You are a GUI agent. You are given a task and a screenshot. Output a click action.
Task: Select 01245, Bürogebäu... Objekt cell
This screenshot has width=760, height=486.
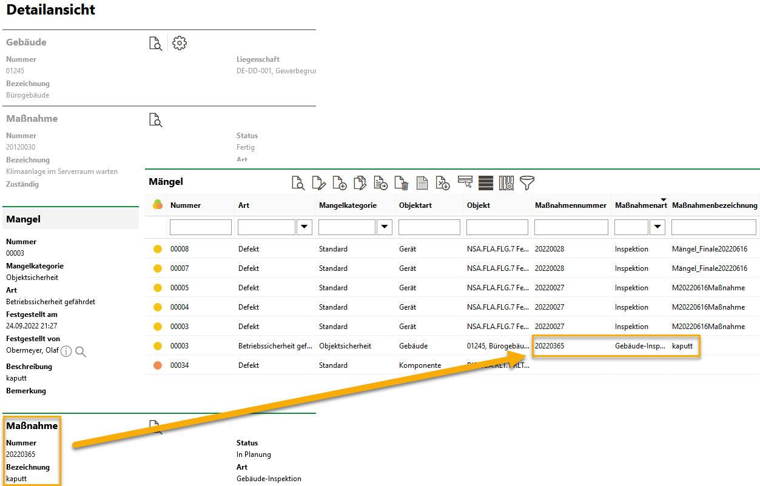pos(497,346)
